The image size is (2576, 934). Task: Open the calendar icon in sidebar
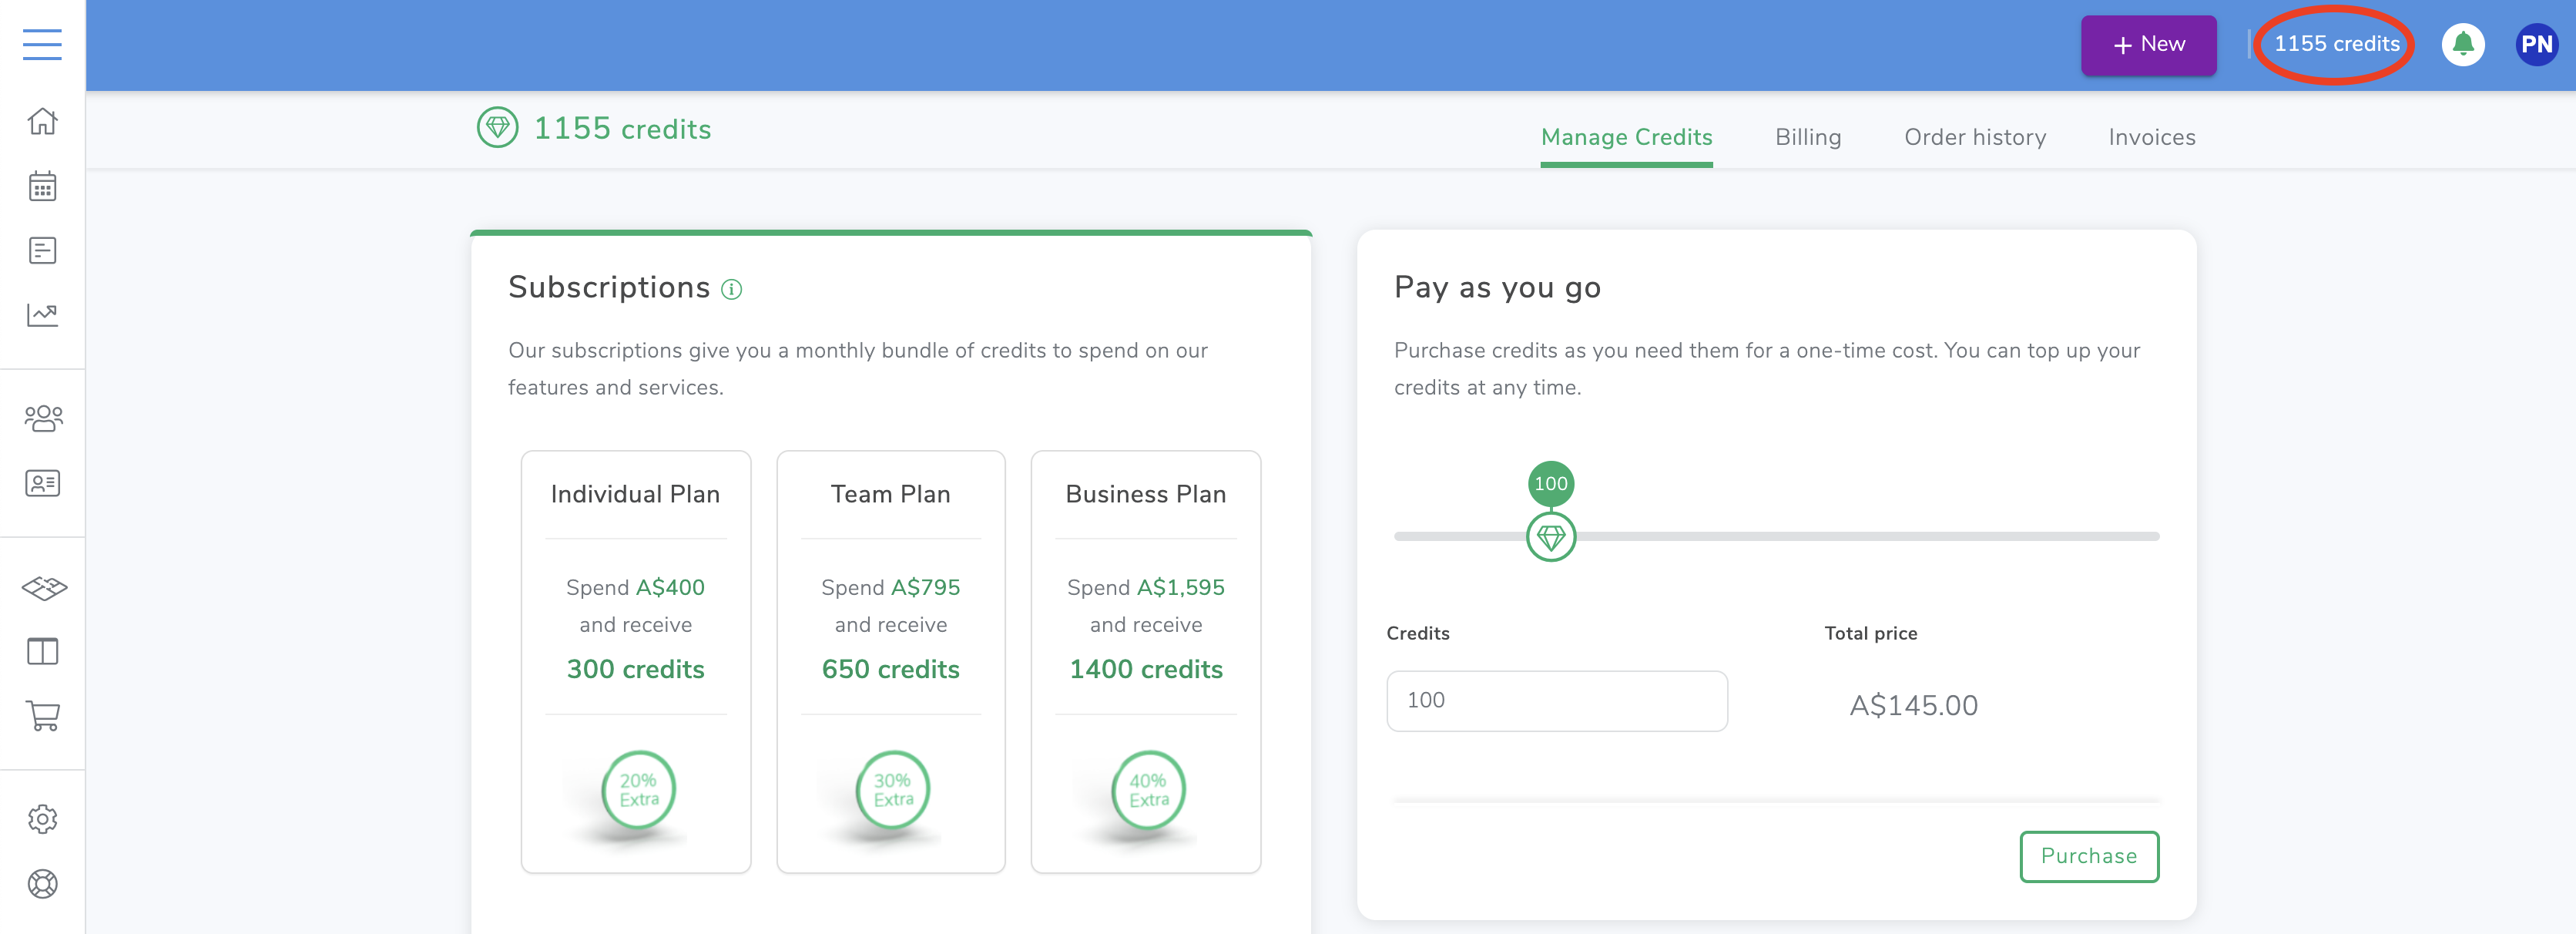click(x=42, y=186)
